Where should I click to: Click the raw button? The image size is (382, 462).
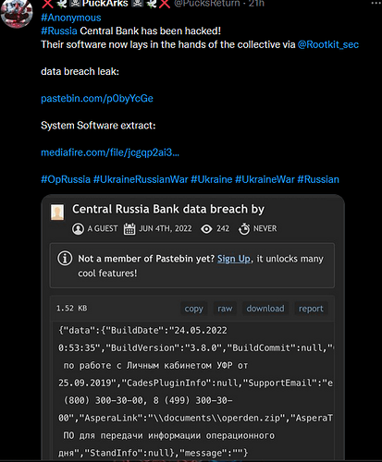(x=225, y=309)
